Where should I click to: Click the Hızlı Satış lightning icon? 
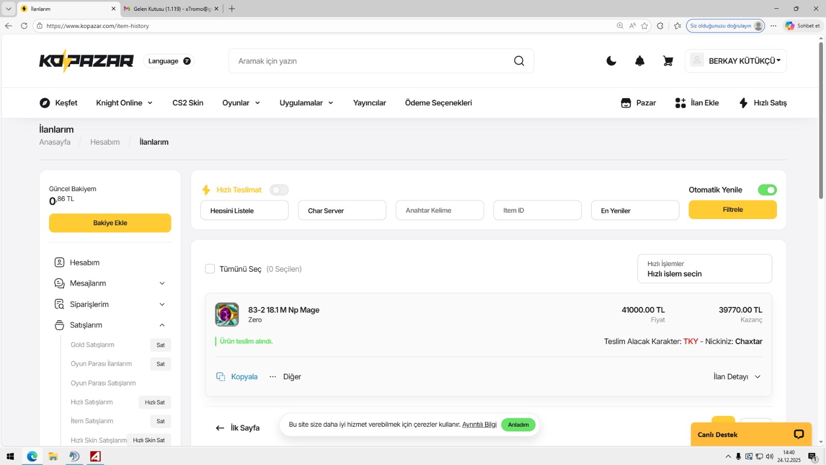(x=743, y=103)
